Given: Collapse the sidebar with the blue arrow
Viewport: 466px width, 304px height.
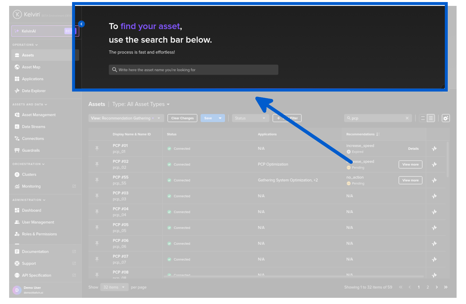Looking at the screenshot, I should click(81, 24).
